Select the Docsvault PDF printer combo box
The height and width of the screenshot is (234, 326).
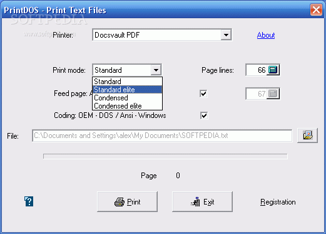click(162, 35)
